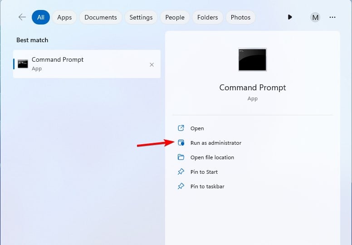Show more filters with the play arrow
Image resolution: width=352 pixels, height=245 pixels.
290,17
